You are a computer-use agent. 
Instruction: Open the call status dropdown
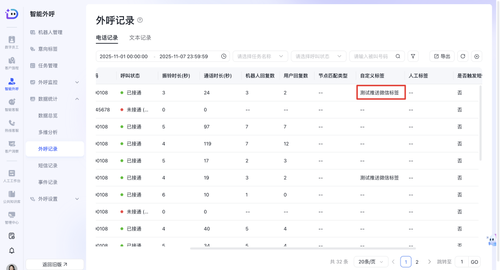318,56
